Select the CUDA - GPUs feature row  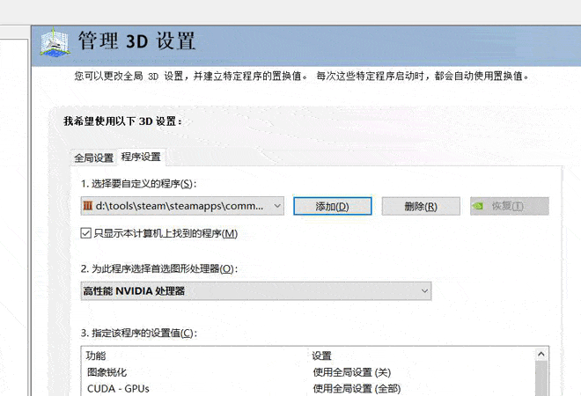[x=116, y=388]
